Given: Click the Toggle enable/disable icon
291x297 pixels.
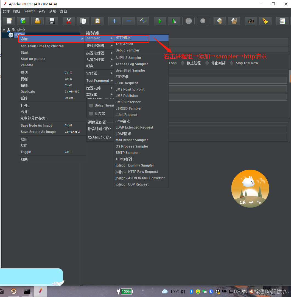Looking at the screenshot, I should click(143, 21).
